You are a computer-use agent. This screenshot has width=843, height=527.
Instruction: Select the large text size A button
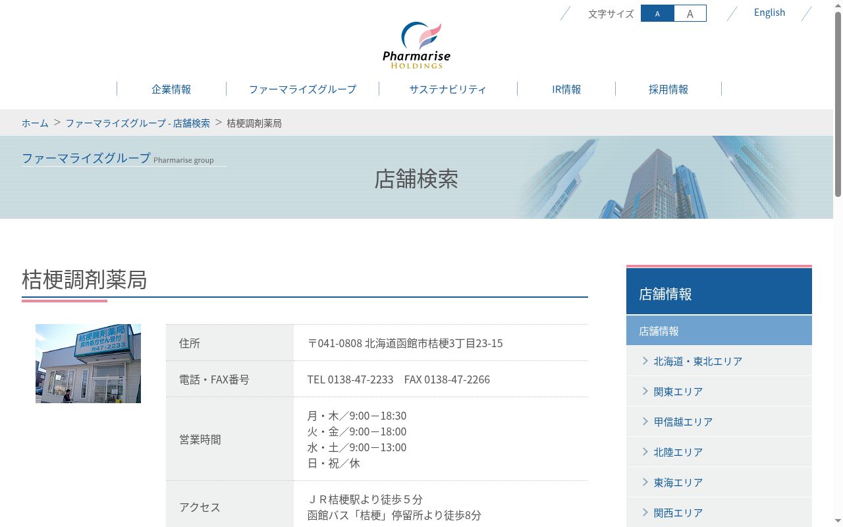tap(690, 13)
